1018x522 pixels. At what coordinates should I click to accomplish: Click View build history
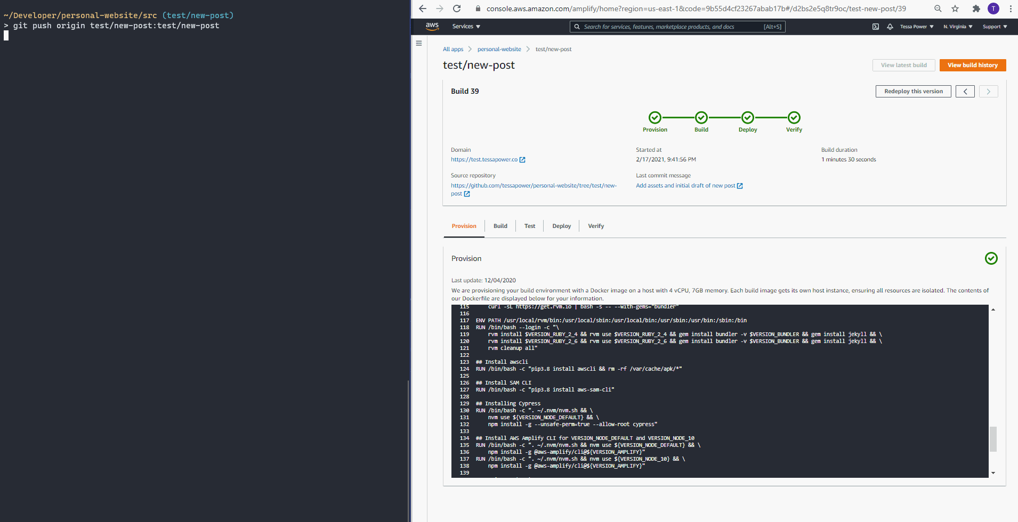tap(972, 65)
